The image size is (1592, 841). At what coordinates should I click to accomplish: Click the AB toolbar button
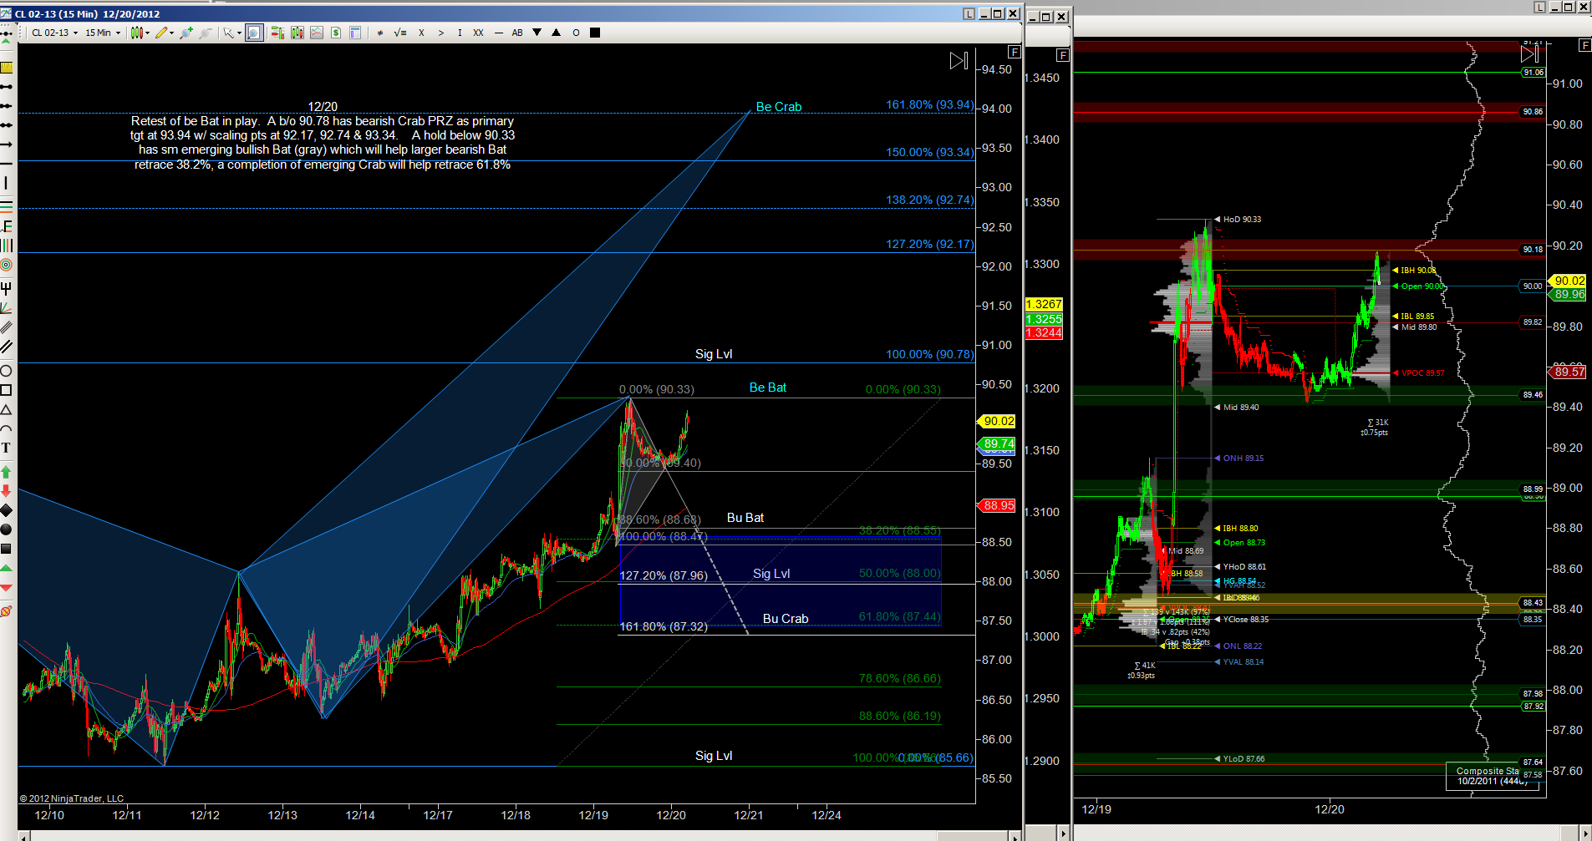[x=517, y=33]
